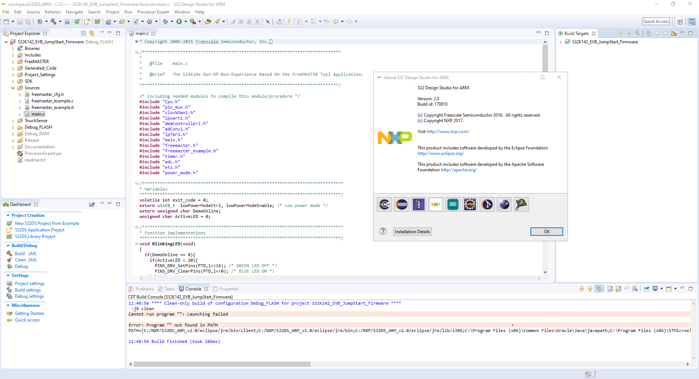
Task: Click the yellow lightning flash icon in toolbar
Action: point(289,22)
